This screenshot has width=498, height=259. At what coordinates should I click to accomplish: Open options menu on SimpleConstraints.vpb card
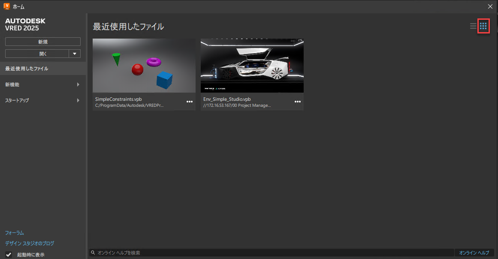(x=189, y=102)
